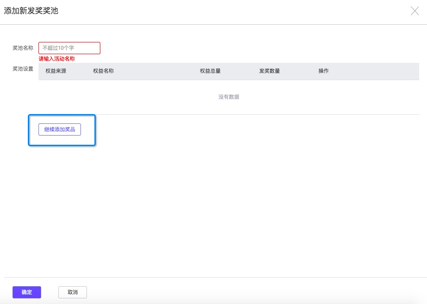Select the 权益名称 column header
The width and height of the screenshot is (427, 304).
coord(103,71)
